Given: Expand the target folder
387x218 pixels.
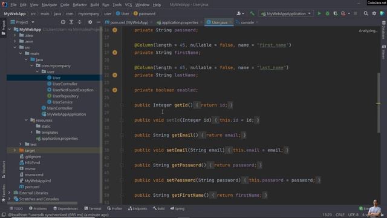Looking at the screenshot, I should click(x=15, y=150).
